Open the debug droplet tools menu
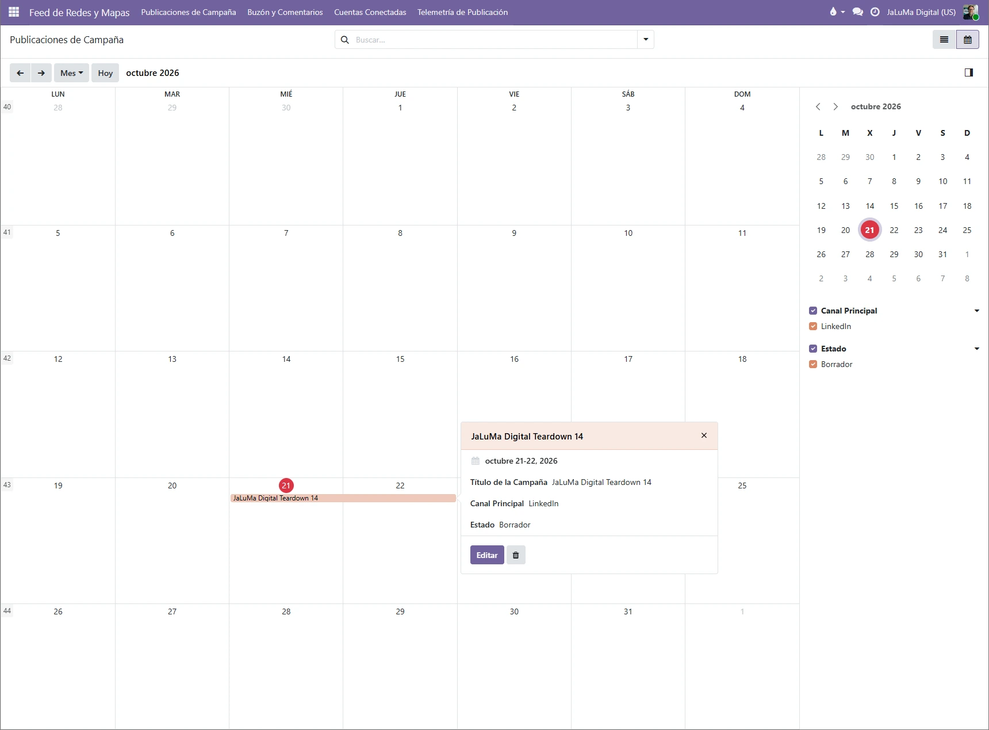 (x=837, y=12)
